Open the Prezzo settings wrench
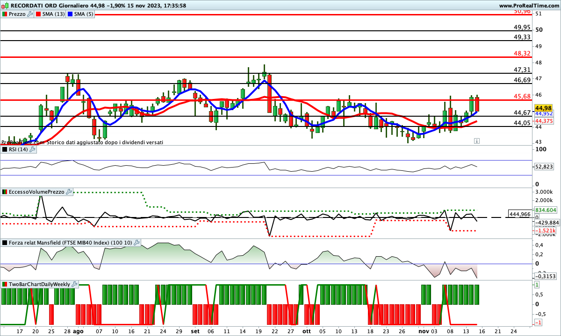561x336 pixels. [30, 14]
